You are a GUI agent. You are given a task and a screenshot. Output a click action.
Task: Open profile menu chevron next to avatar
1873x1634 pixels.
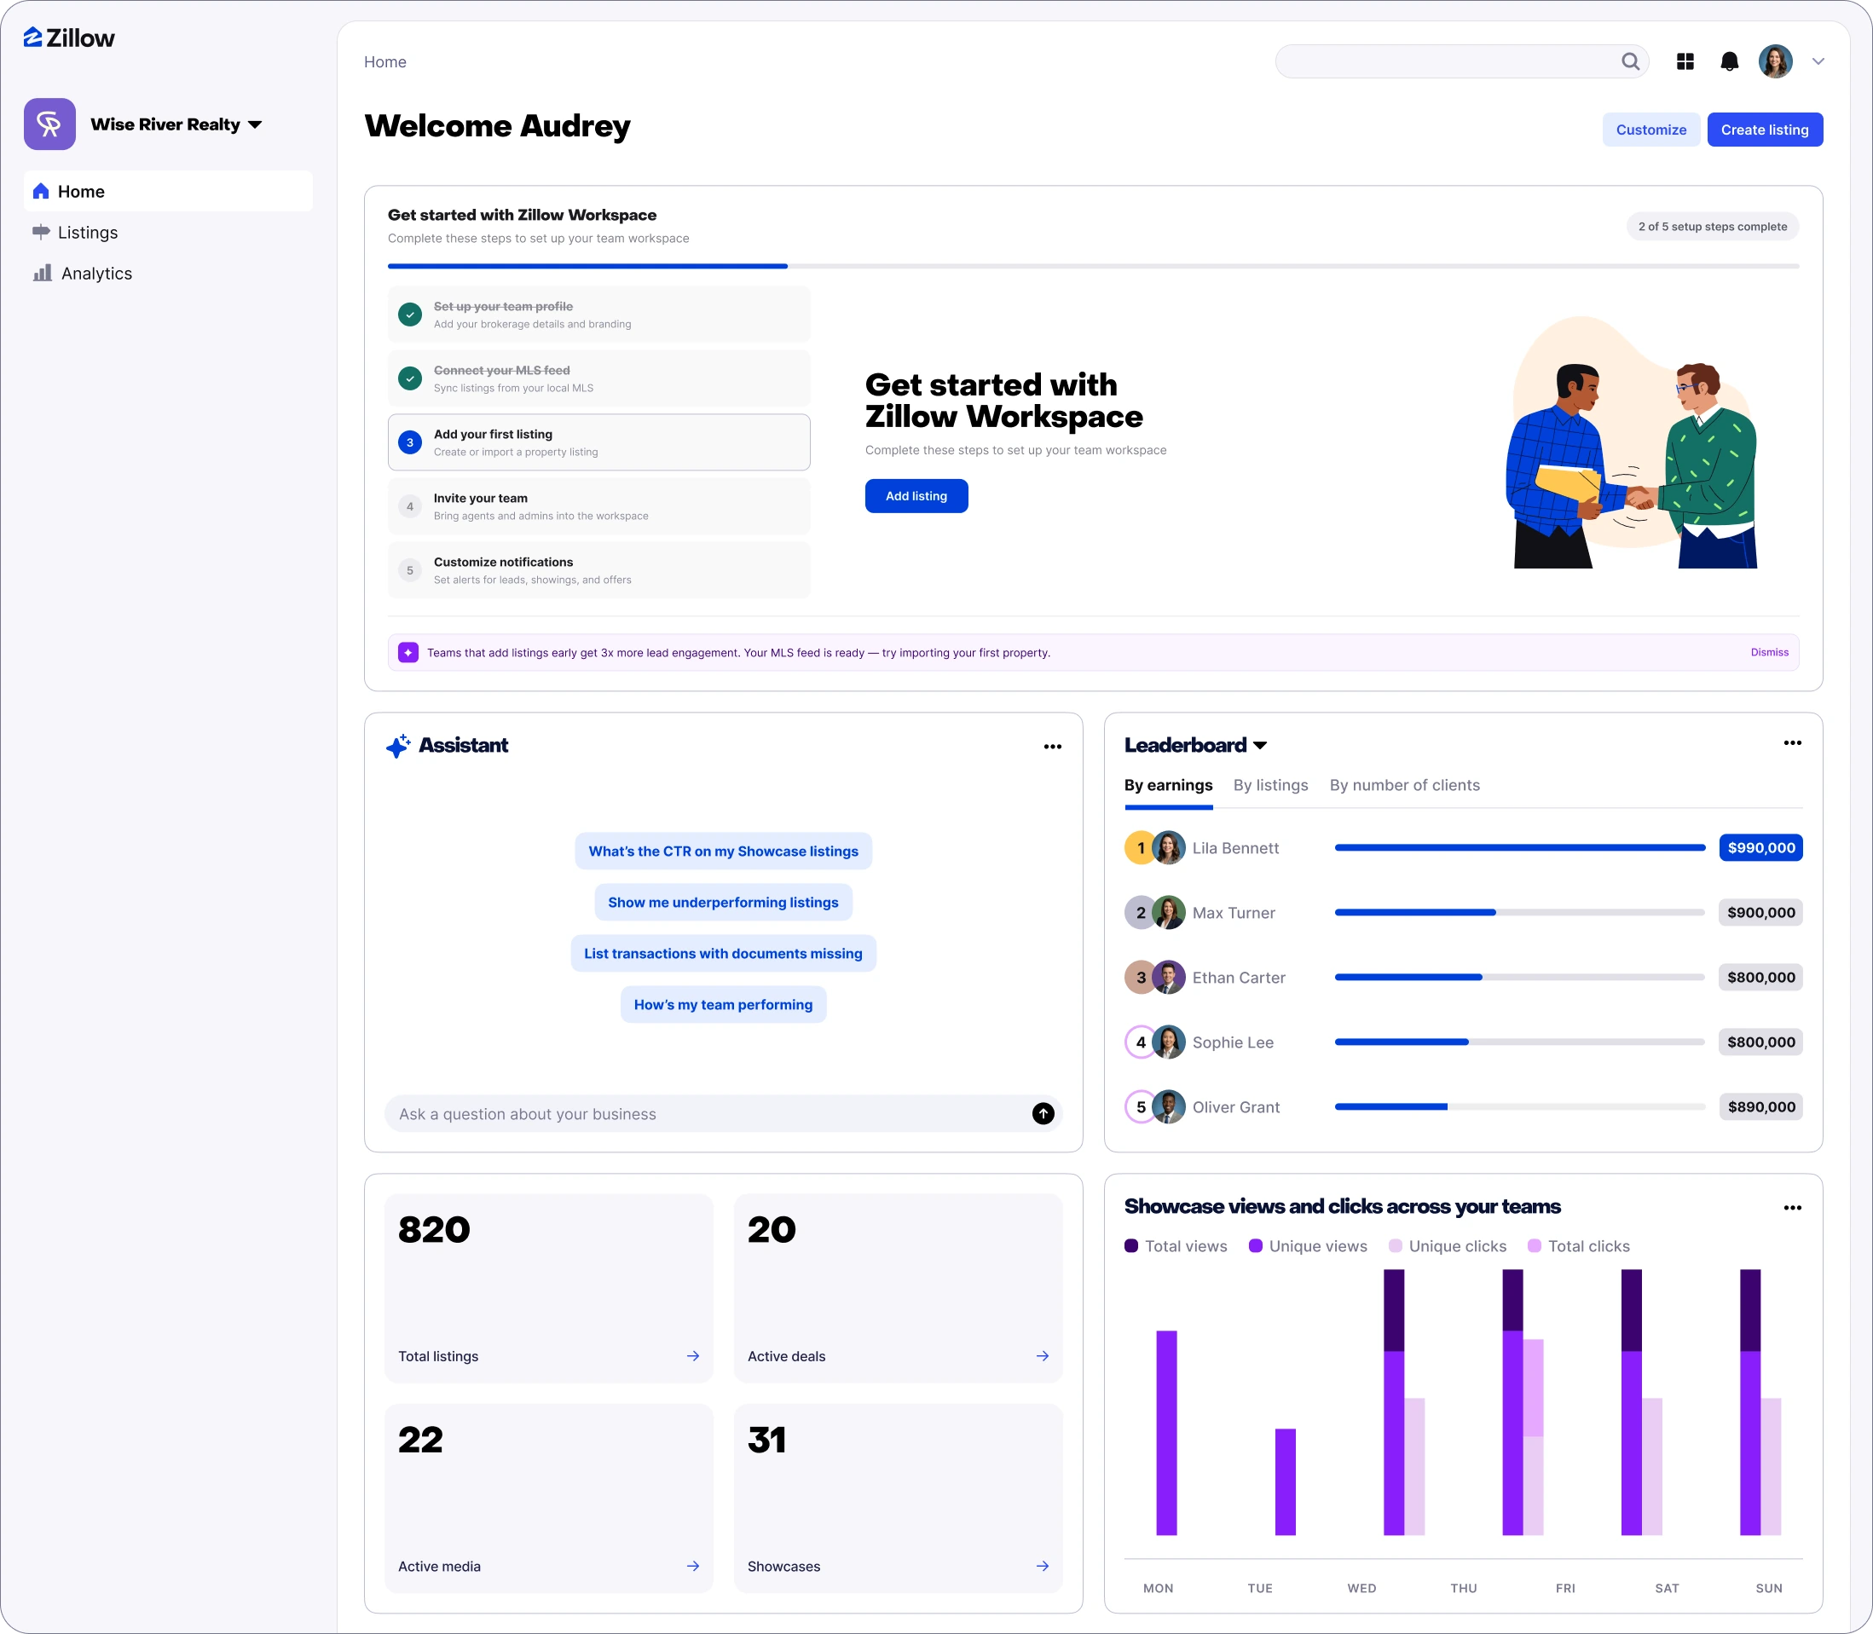[1818, 61]
